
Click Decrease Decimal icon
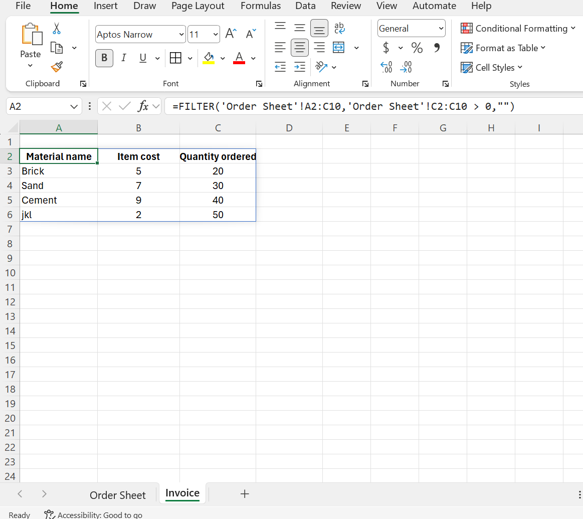(406, 67)
